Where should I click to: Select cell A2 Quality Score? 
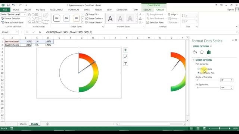coord(12,45)
